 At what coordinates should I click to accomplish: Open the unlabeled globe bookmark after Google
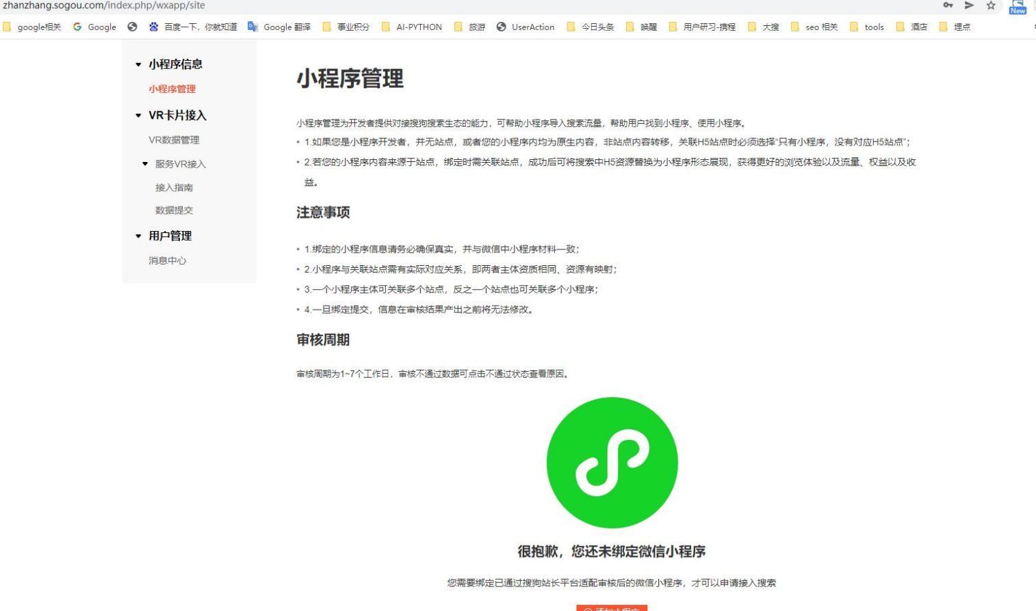coord(133,27)
